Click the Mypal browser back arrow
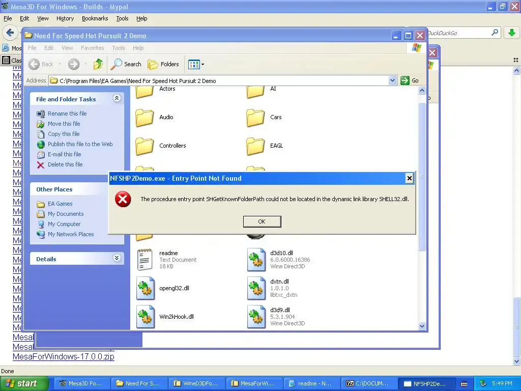This screenshot has width=521, height=391. pyautogui.click(x=10, y=33)
